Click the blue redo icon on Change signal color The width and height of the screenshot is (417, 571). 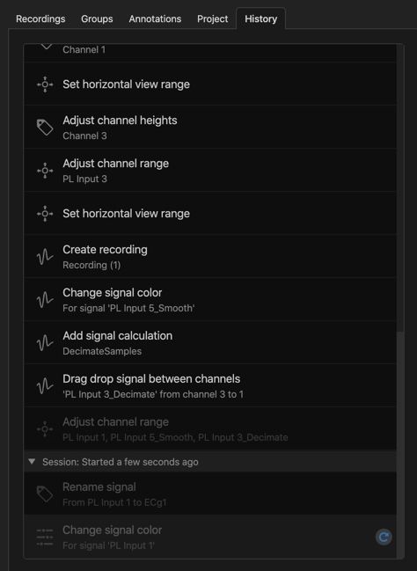pyautogui.click(x=384, y=537)
